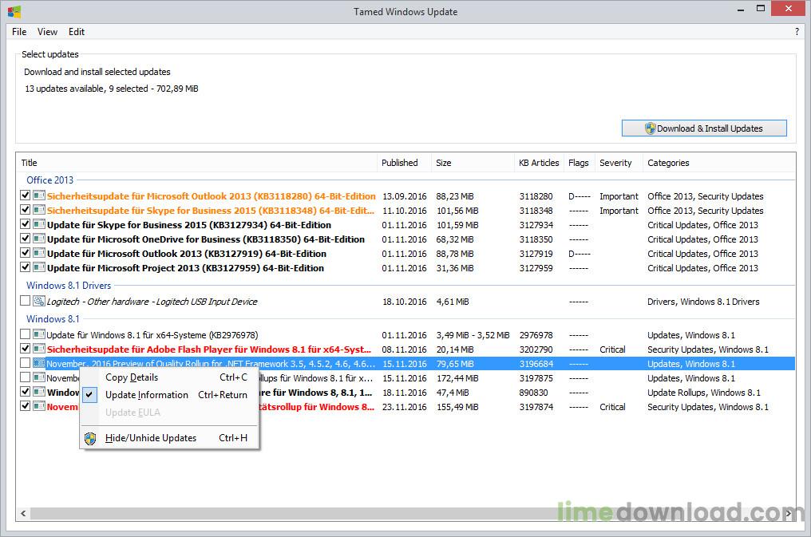Click the Download & Install Updates button

704,128
